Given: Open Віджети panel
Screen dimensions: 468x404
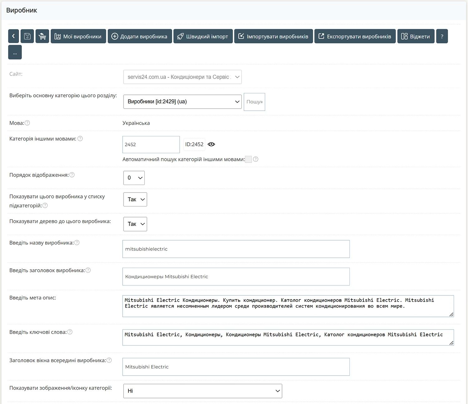Looking at the screenshot, I should (416, 36).
